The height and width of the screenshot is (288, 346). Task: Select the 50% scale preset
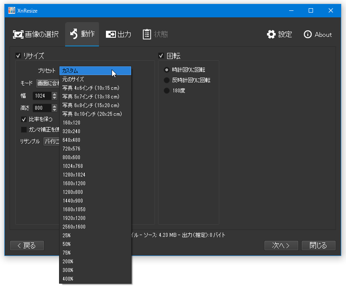pyautogui.click(x=95, y=244)
